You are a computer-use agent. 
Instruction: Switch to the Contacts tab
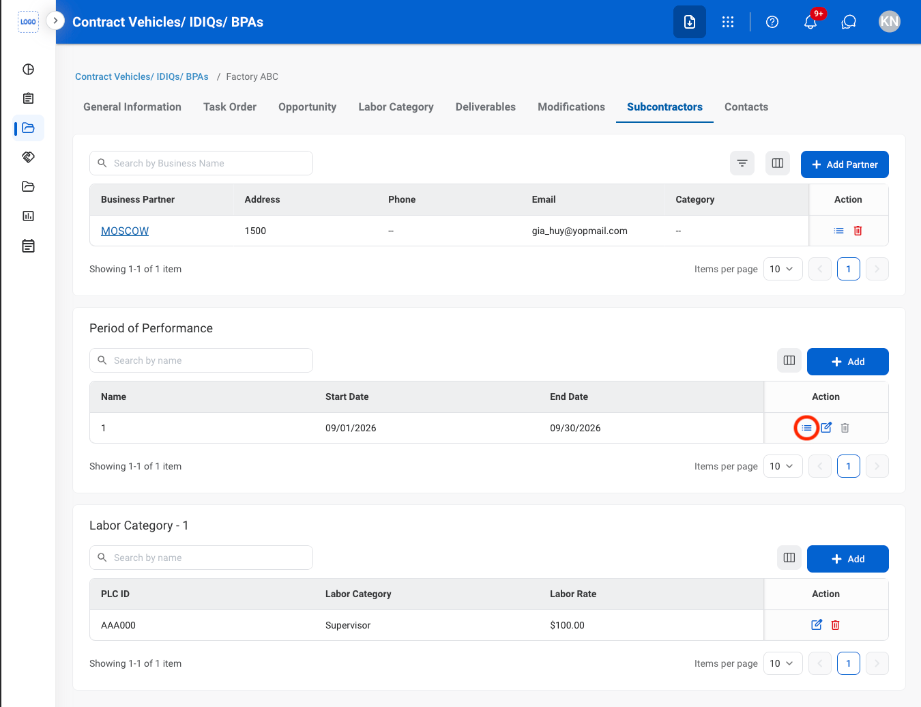point(746,107)
